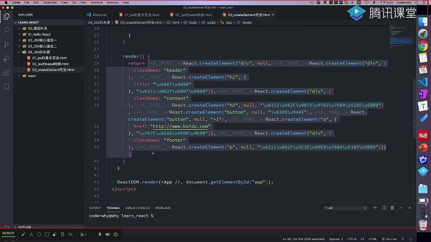
Task: Switch to the Welcome tab
Action: click(x=99, y=15)
